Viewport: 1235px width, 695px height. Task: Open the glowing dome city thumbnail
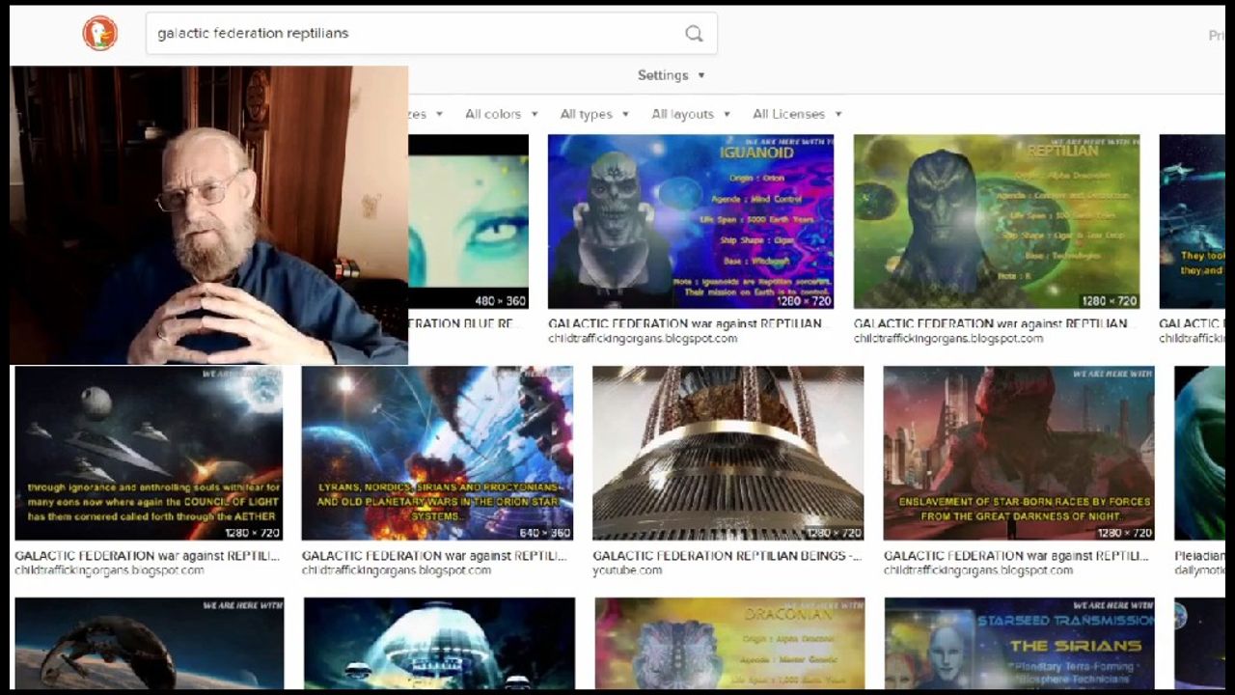click(x=439, y=642)
